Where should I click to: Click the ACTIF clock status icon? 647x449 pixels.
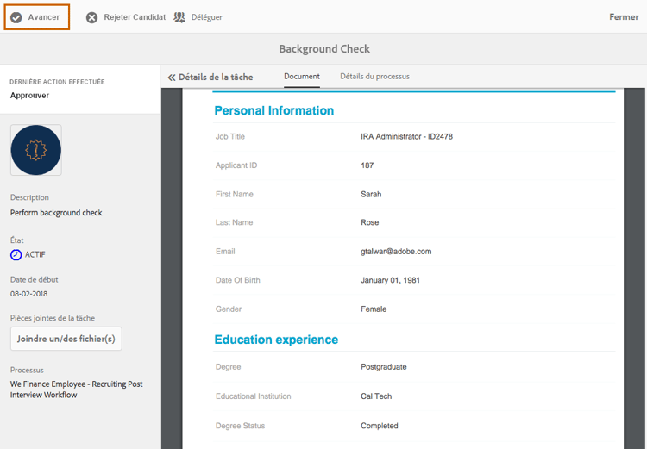[x=16, y=255]
